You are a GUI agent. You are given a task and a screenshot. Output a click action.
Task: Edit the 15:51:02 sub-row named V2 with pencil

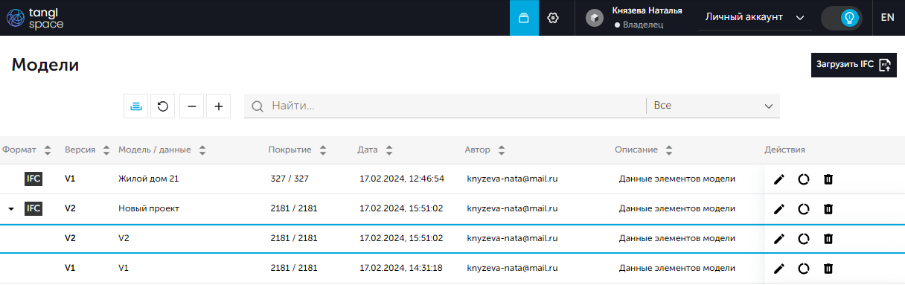point(779,239)
